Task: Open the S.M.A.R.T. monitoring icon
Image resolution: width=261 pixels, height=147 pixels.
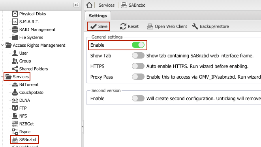Action: 15,22
